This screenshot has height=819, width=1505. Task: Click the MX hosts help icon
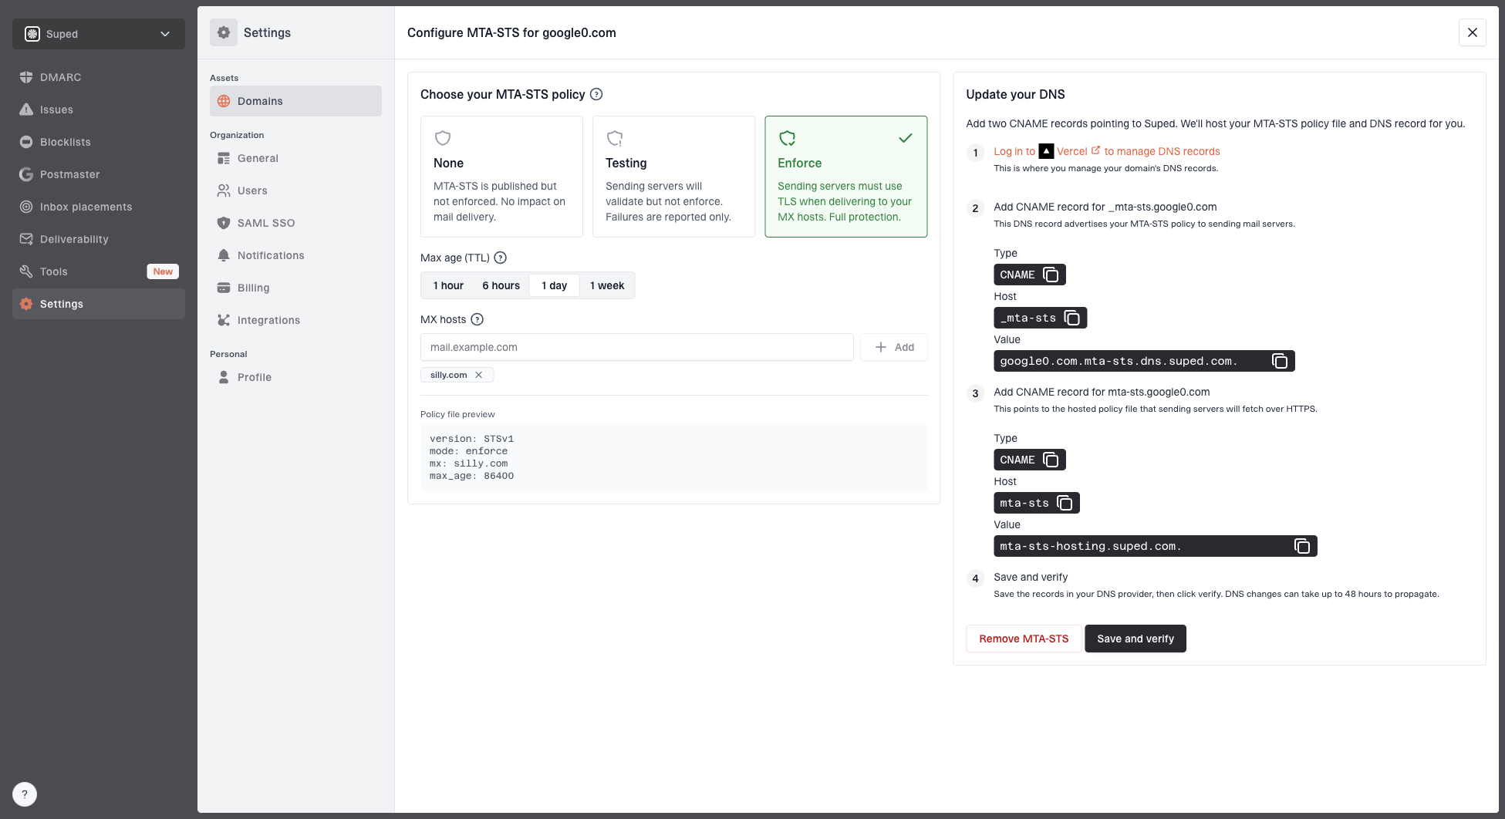477,319
